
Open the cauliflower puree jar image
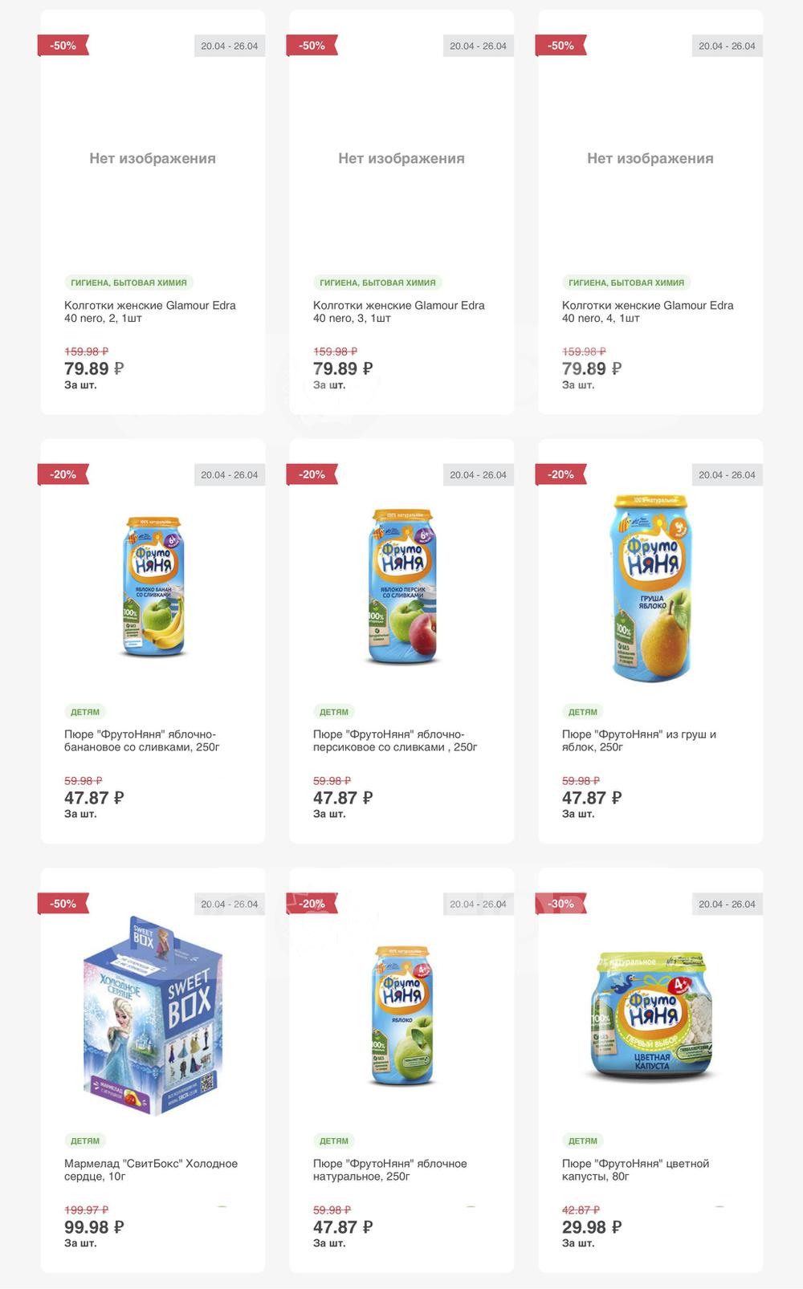pos(651,1016)
